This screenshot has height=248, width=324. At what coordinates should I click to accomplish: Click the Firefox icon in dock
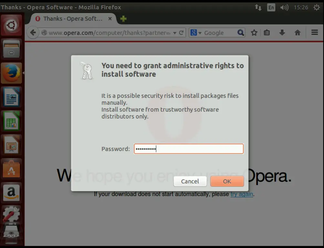tap(11, 73)
